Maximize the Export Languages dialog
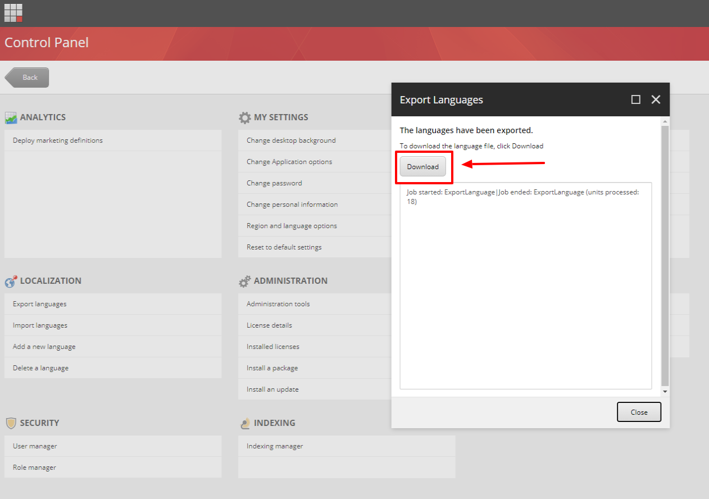709x499 pixels. (635, 99)
